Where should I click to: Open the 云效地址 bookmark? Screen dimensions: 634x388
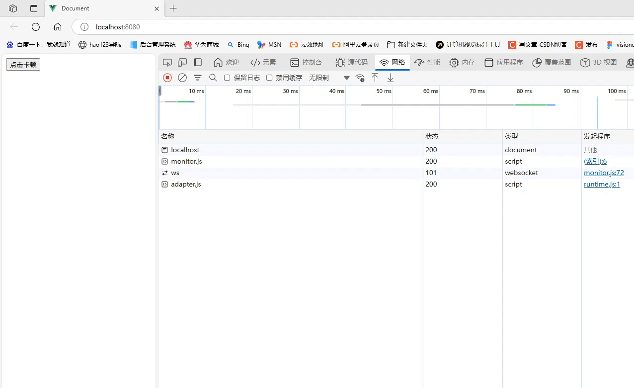coord(307,45)
